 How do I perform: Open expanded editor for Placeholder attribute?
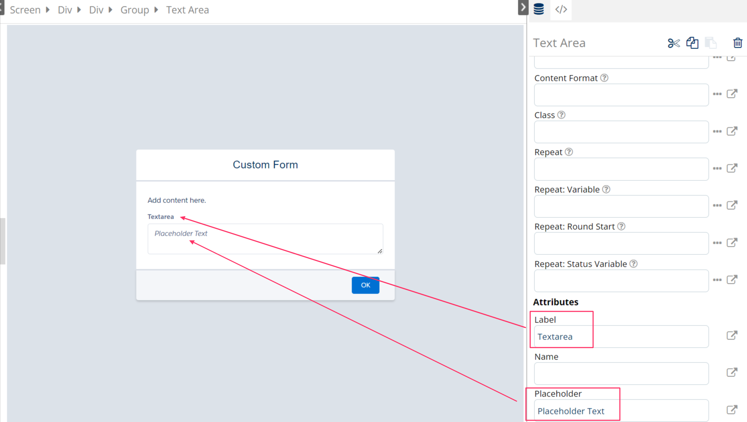[732, 410]
